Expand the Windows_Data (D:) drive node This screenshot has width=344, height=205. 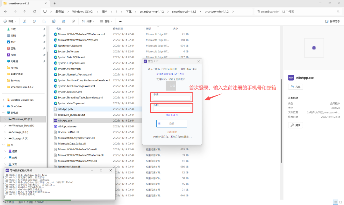pos(5,126)
